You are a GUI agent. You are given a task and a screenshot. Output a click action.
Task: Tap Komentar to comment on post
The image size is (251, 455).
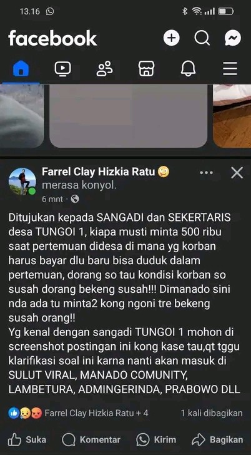(91, 439)
